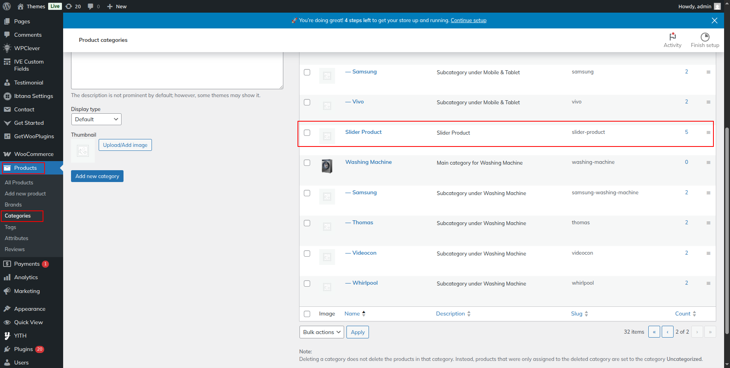The image size is (730, 368).
Task: Check the Slider Product category checkbox
Action: (307, 133)
